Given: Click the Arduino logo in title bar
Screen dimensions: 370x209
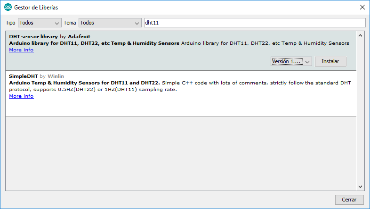Looking at the screenshot, I should click(8, 8).
